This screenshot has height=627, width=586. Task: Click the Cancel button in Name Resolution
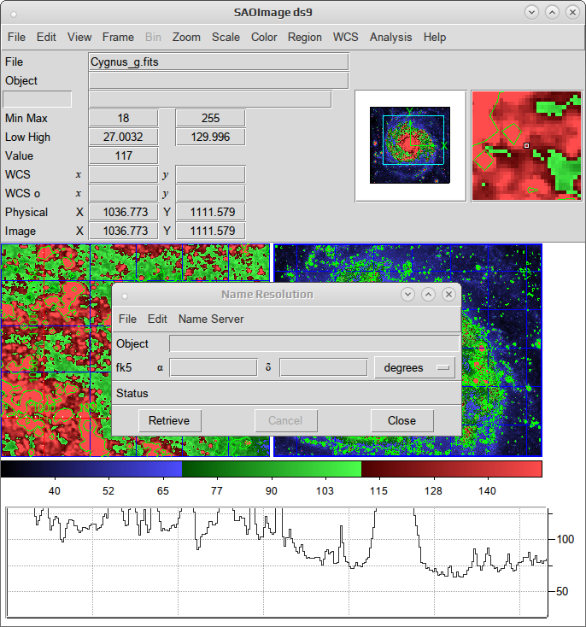[x=285, y=420]
